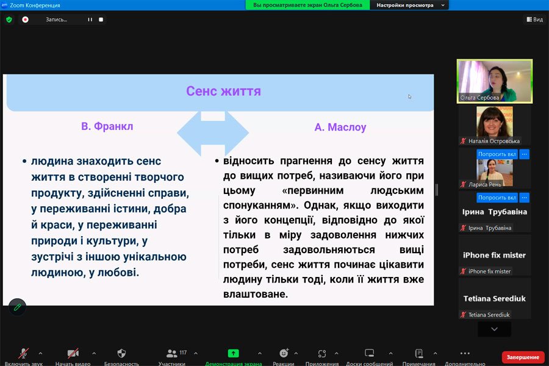Screen dimensions: 549x366
Task: Click muted mic icon of Наталія Островська
Action: coord(463,141)
